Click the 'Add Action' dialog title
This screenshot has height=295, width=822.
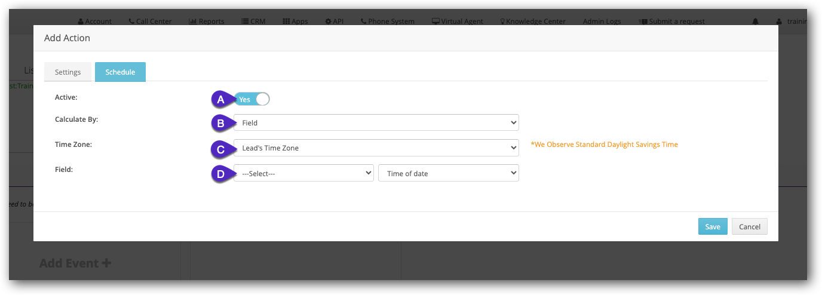67,38
